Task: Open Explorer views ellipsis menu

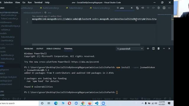Action: (x=16, y=8)
